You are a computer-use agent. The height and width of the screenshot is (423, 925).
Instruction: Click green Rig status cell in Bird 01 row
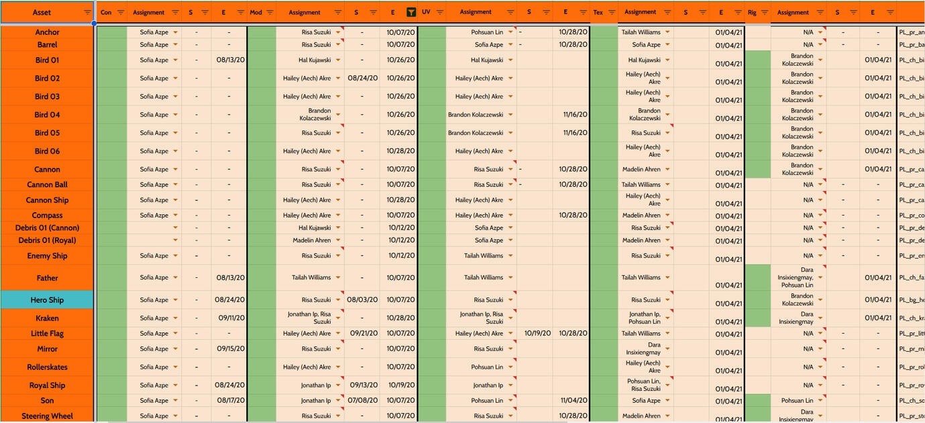pyautogui.click(x=758, y=60)
